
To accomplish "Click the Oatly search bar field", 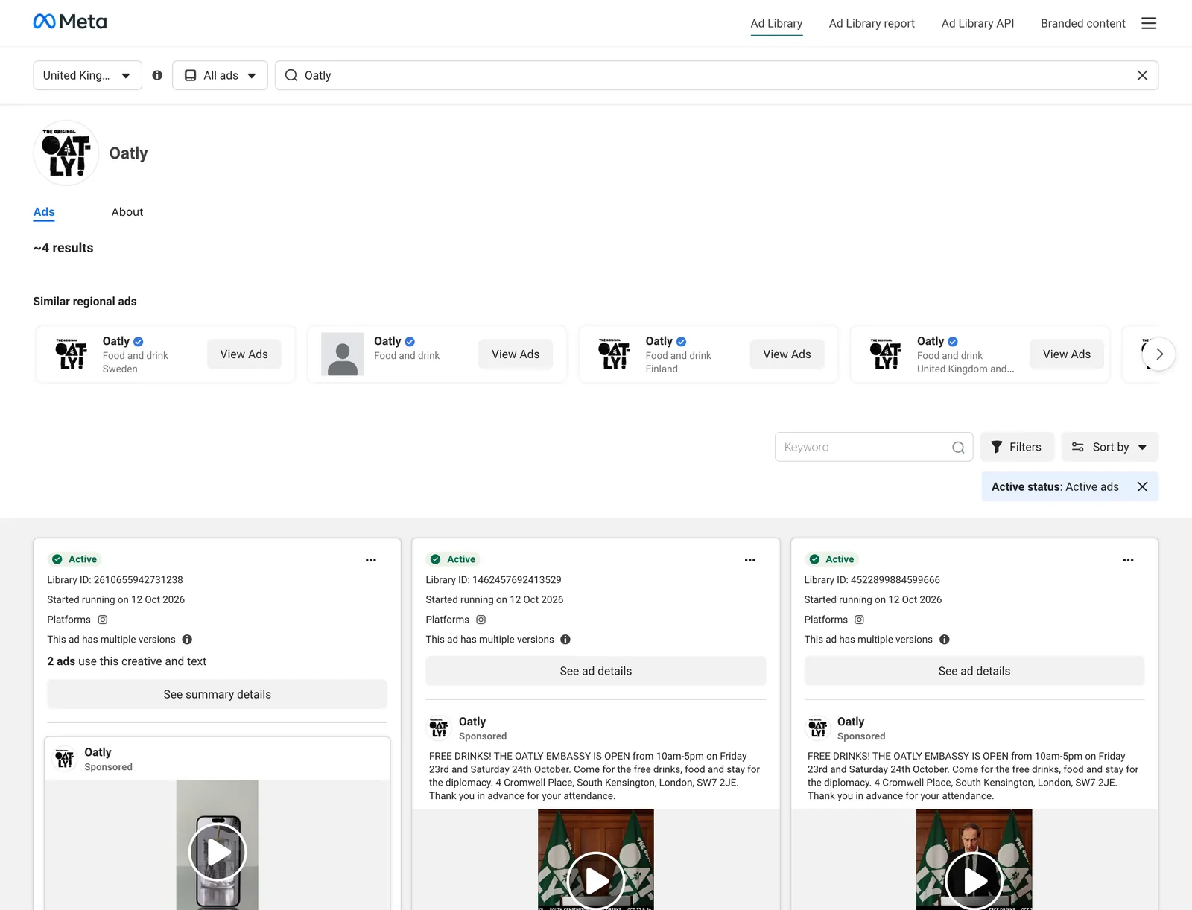I will 717,75.
